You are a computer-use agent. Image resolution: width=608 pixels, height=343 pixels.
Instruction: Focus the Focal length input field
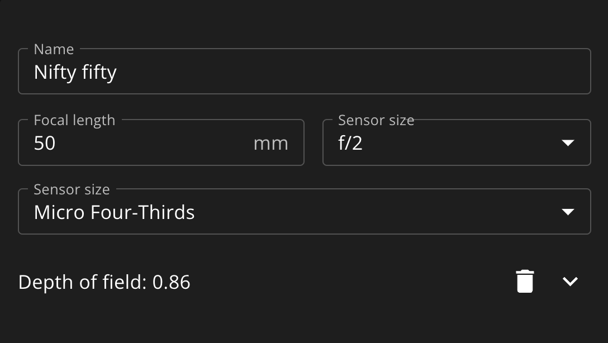point(161,142)
